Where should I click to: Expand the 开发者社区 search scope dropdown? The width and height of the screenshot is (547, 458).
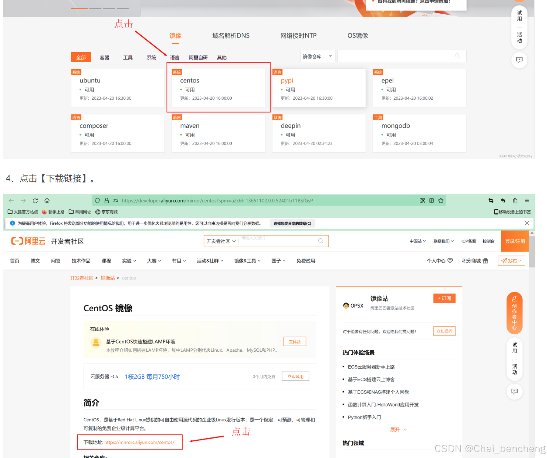coord(221,241)
